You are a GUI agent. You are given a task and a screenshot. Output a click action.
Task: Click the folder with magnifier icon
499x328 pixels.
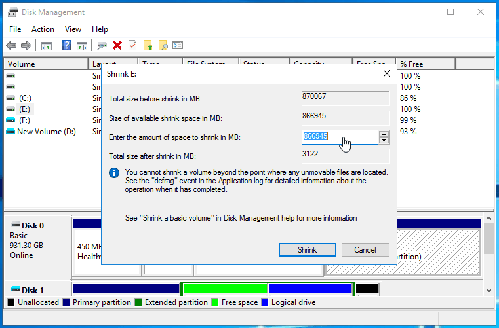163,45
